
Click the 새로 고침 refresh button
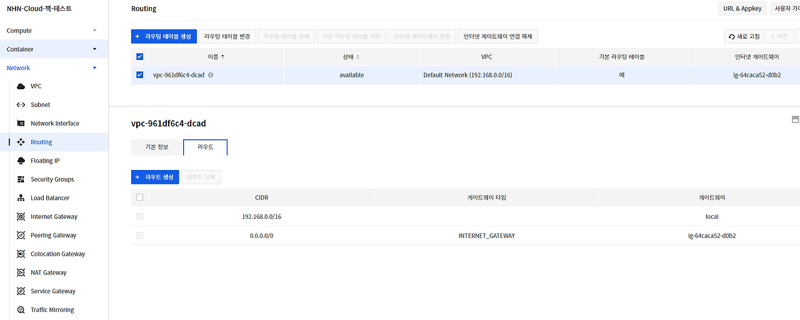(744, 36)
